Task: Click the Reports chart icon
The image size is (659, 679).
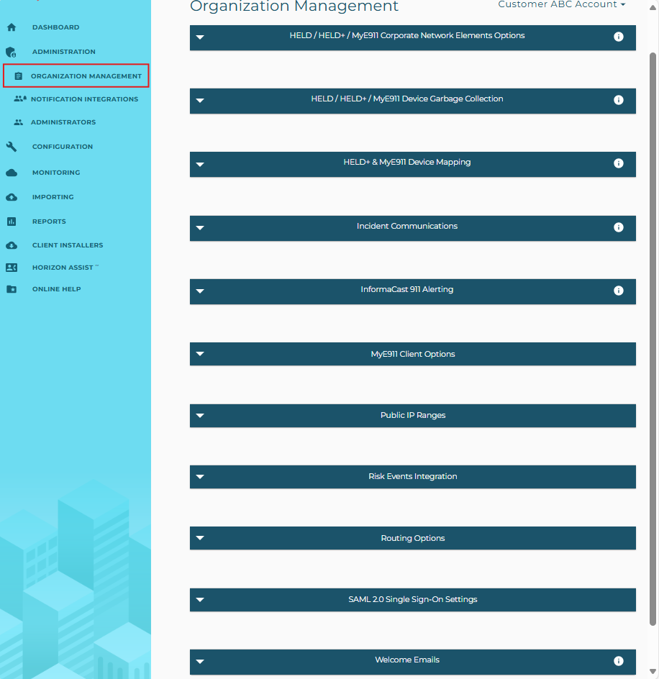Action: 11,222
